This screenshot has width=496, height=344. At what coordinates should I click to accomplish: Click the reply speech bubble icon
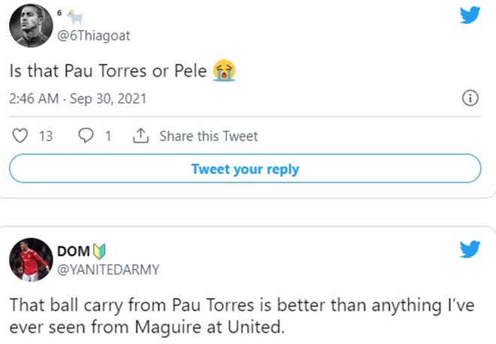coord(86,137)
